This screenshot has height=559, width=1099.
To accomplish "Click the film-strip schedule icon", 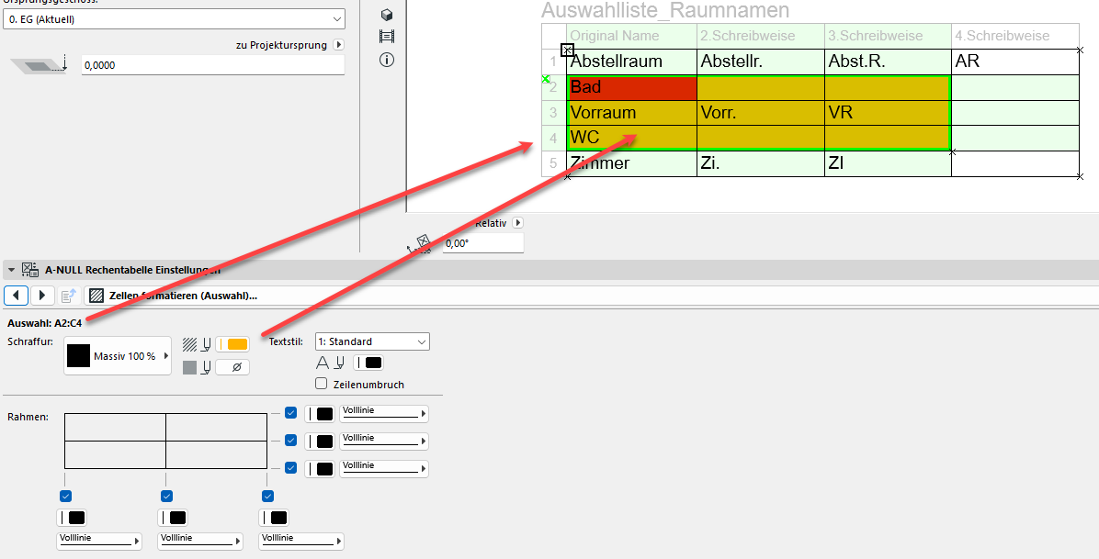I will pyautogui.click(x=386, y=36).
